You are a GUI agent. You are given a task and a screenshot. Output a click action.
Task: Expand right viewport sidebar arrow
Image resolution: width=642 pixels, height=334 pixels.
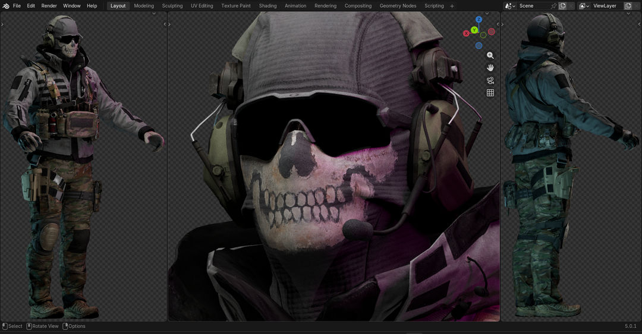[640, 24]
